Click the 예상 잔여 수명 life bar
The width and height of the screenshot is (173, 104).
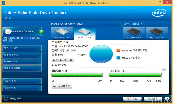pos(136,75)
